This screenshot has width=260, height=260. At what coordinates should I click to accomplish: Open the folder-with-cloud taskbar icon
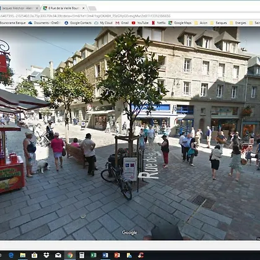(129, 255)
